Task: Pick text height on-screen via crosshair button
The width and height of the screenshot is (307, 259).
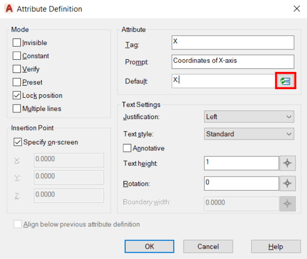Action: 288,163
